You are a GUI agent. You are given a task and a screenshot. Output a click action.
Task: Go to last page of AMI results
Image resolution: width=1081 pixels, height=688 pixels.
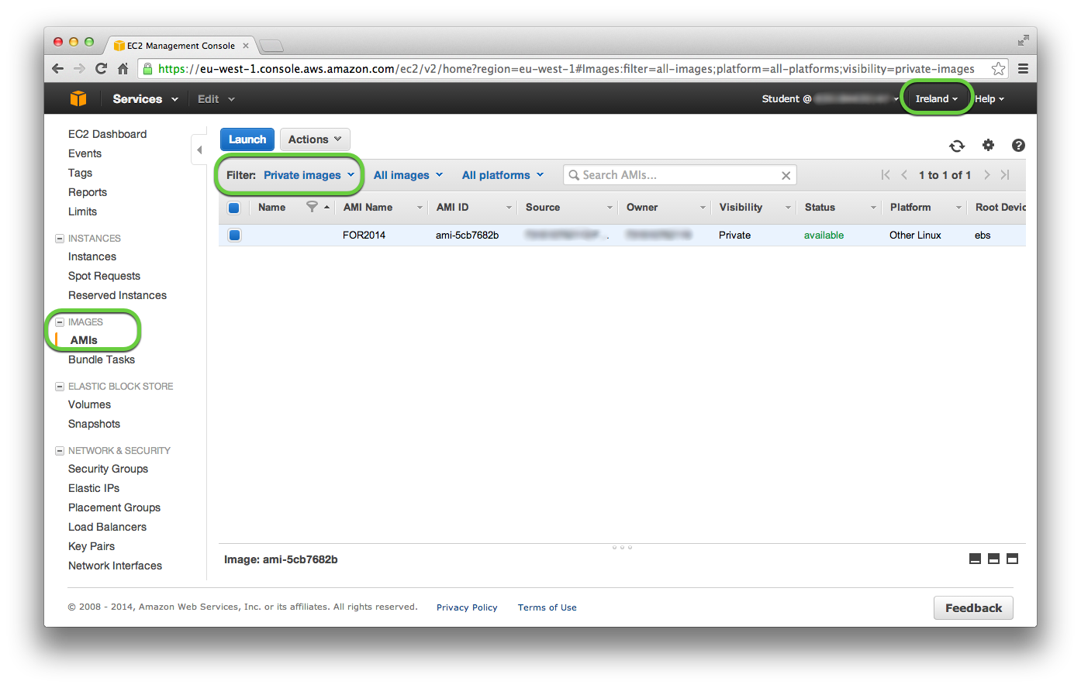point(1005,175)
